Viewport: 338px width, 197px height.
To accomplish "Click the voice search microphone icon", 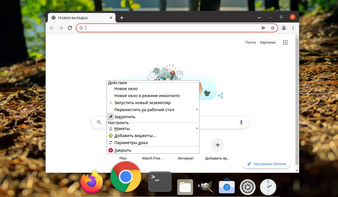I will pos(241,122).
